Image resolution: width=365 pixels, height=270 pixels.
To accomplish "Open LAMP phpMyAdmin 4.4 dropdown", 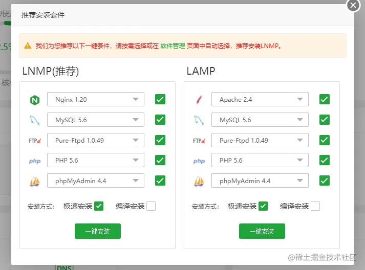I will click(260, 181).
